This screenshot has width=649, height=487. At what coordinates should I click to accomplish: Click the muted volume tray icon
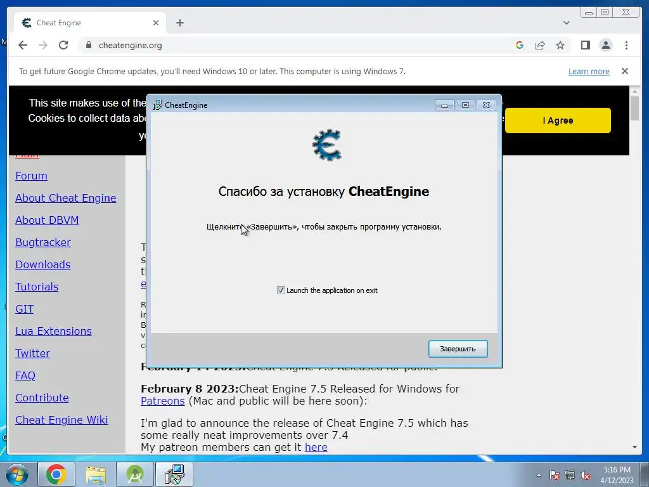click(x=585, y=475)
